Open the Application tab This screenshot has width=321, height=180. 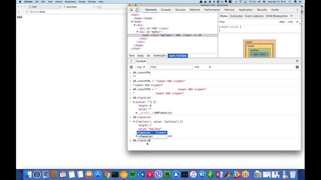tap(246, 10)
